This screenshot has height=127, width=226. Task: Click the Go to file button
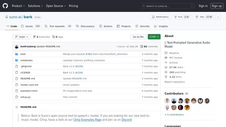pyautogui.click(x=138, y=37)
